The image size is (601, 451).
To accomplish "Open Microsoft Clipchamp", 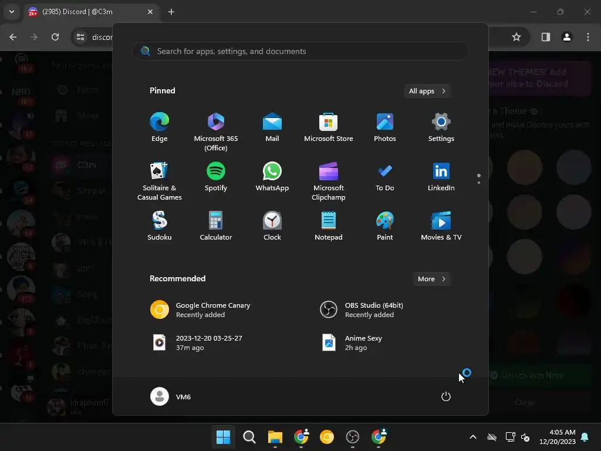I will pos(329,181).
